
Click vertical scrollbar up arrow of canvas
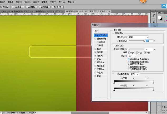point(149,14)
